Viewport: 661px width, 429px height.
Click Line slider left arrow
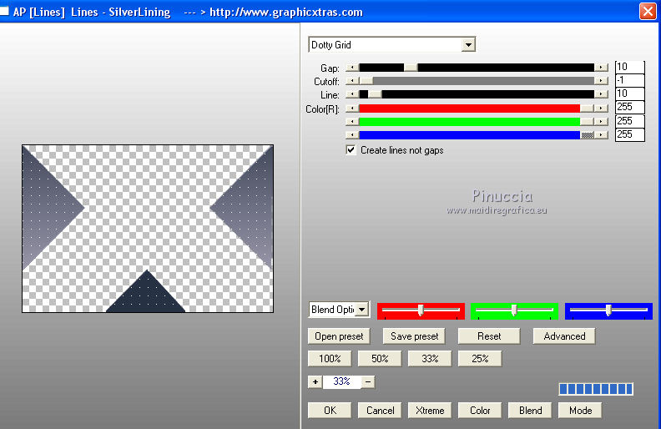click(x=352, y=94)
